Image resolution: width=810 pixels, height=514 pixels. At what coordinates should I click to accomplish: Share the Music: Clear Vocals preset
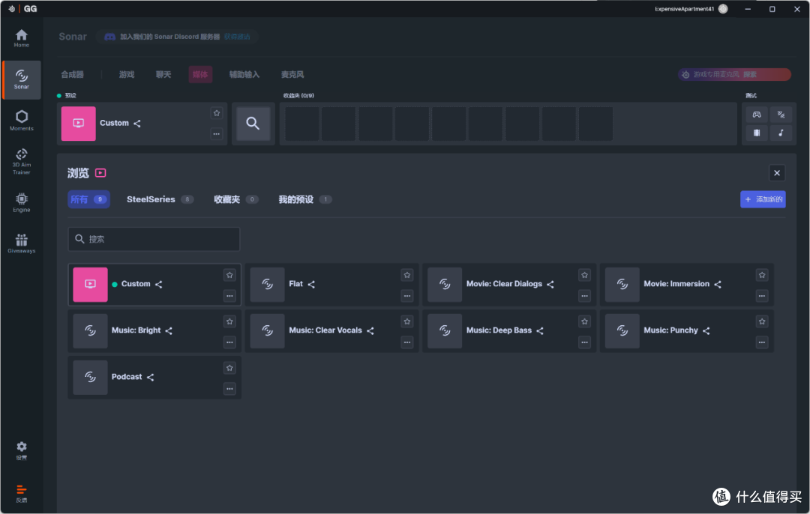coord(370,330)
